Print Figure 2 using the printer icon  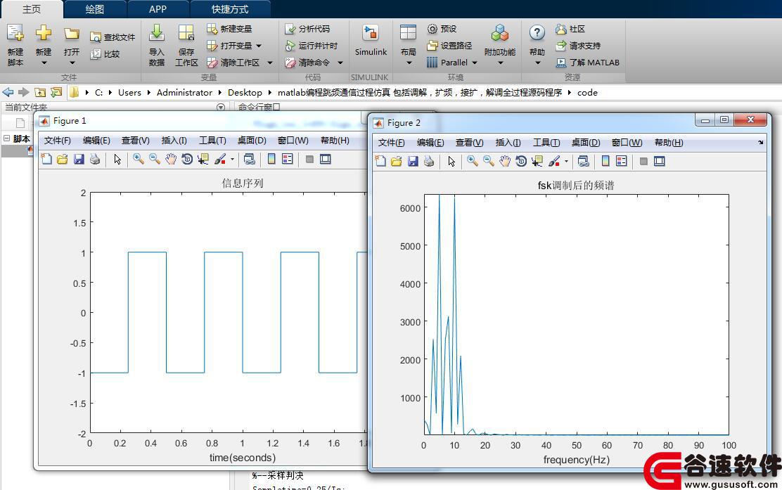coord(429,161)
